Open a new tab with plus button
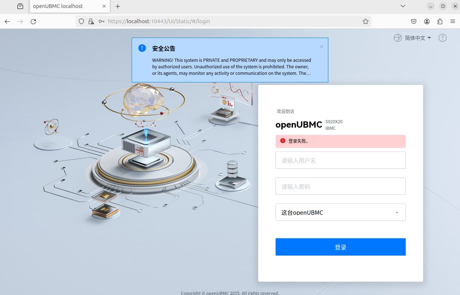460x295 pixels. pos(118,6)
